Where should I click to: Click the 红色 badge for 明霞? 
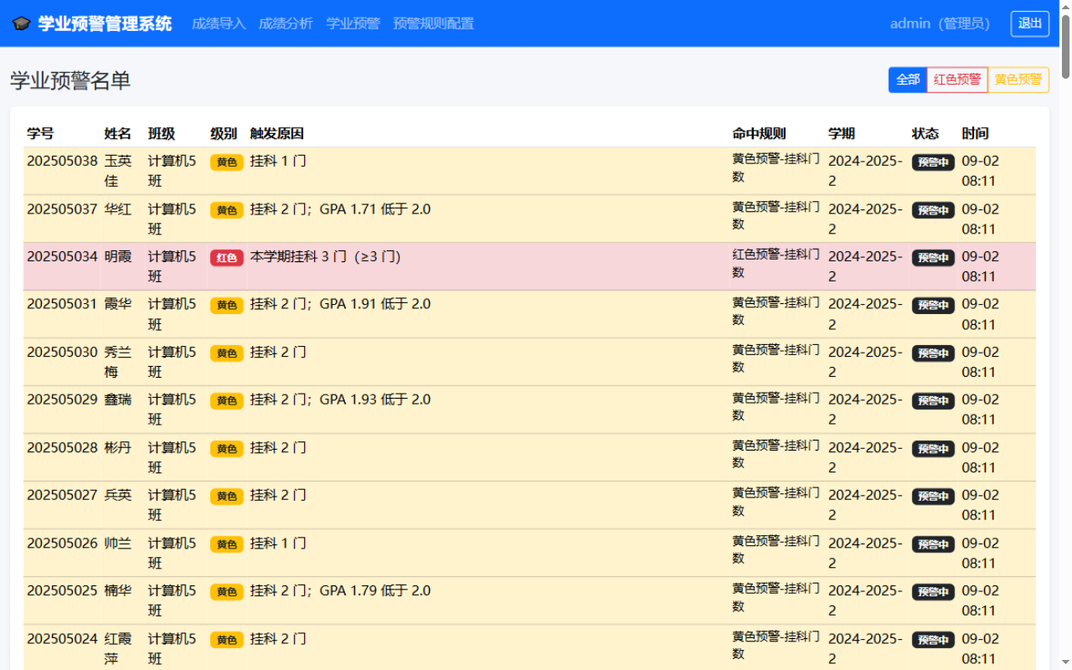pos(227,258)
